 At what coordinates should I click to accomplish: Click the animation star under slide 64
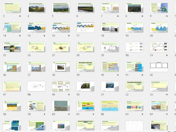(167, 114)
